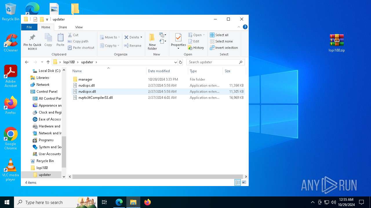
Task: Open VLC media player desktop shortcut
Action: pos(10,170)
